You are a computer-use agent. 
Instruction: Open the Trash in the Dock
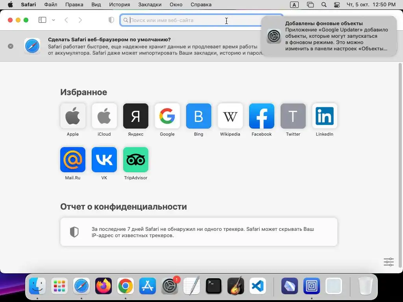pos(365,286)
